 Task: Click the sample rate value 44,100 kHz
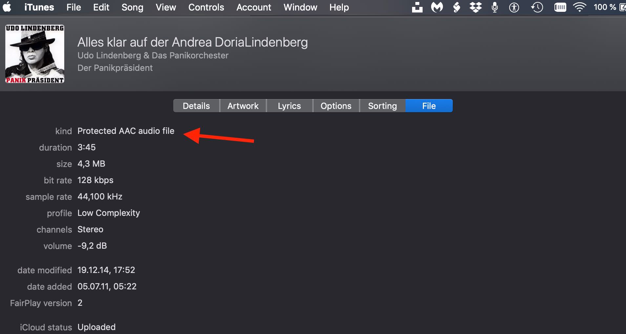point(100,197)
